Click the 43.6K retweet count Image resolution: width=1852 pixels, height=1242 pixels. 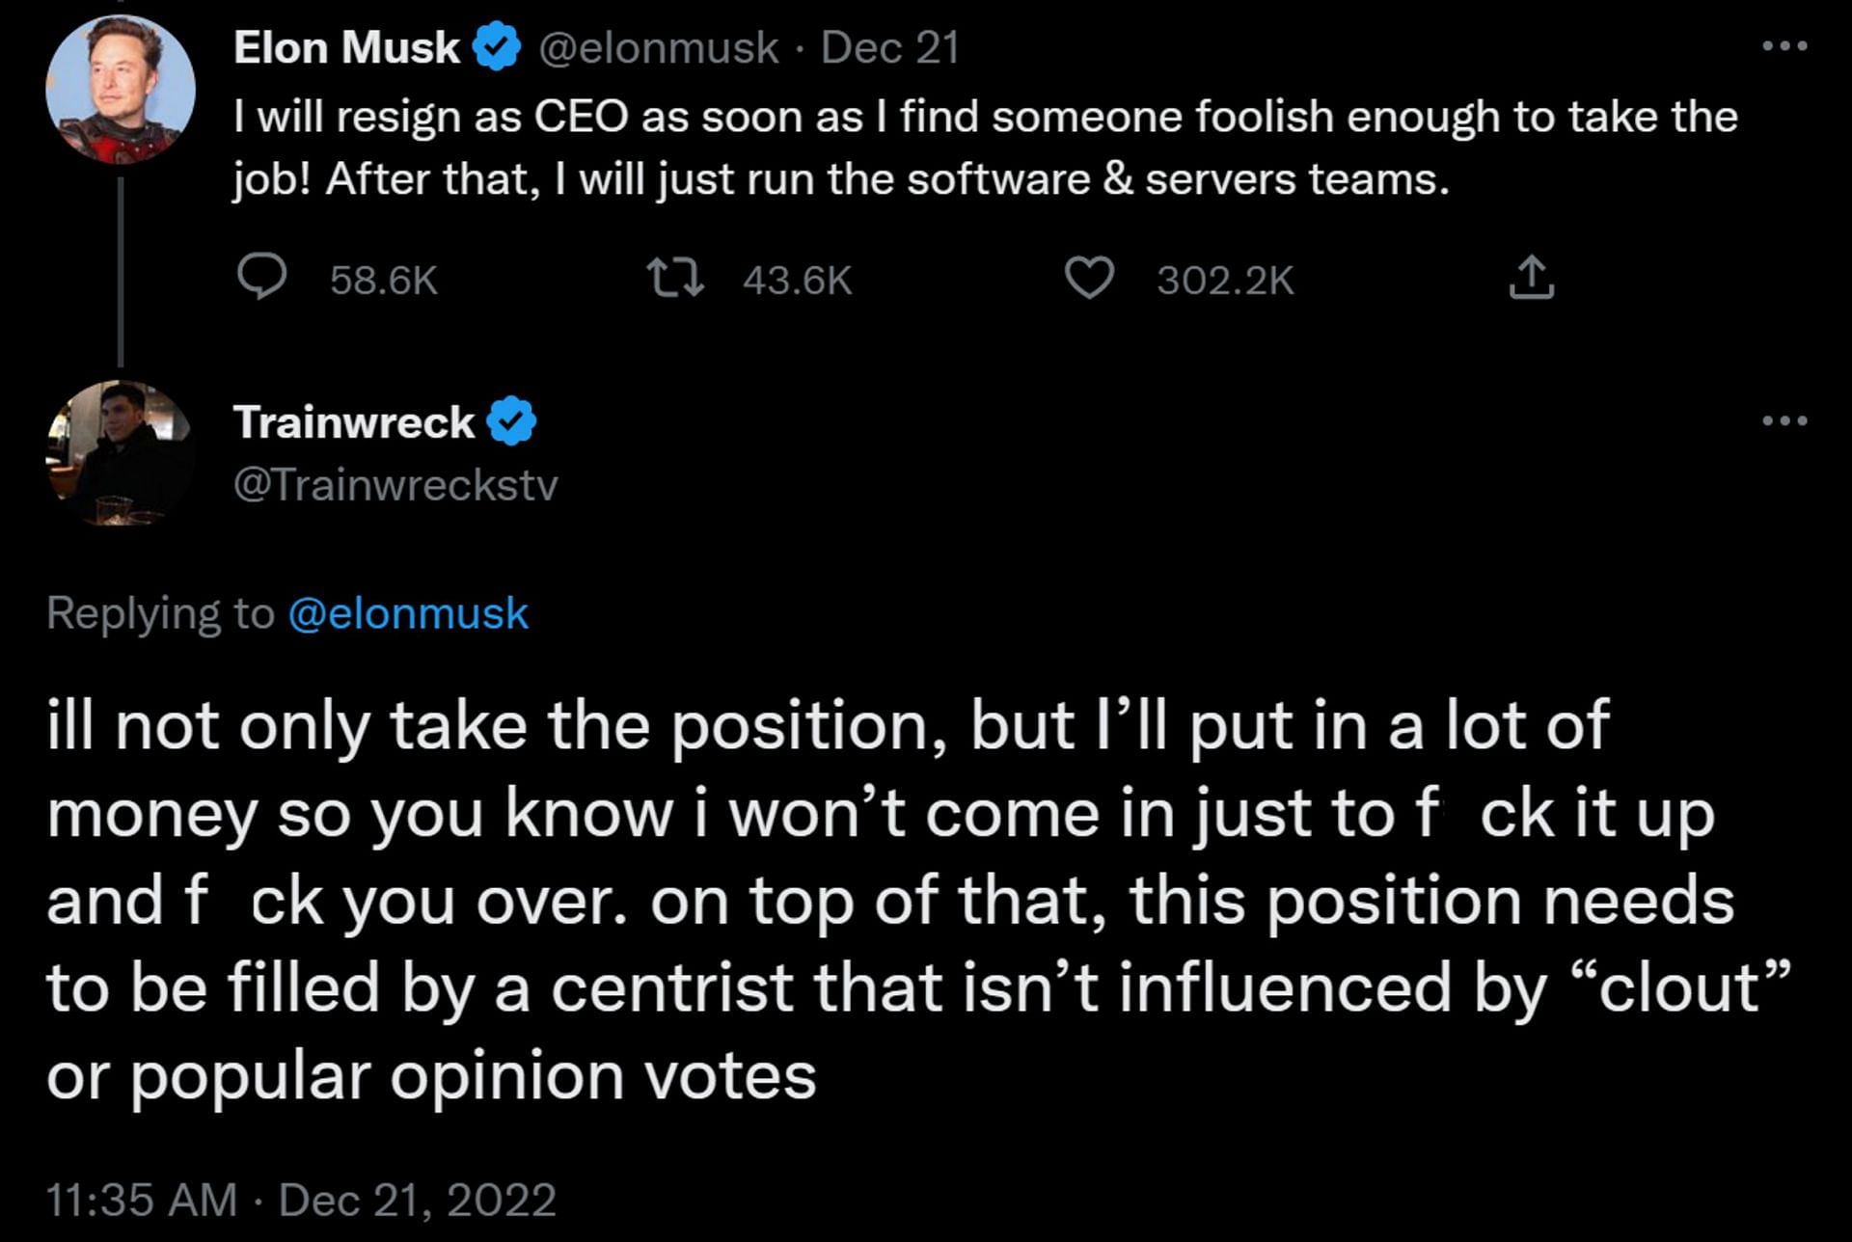click(x=798, y=281)
